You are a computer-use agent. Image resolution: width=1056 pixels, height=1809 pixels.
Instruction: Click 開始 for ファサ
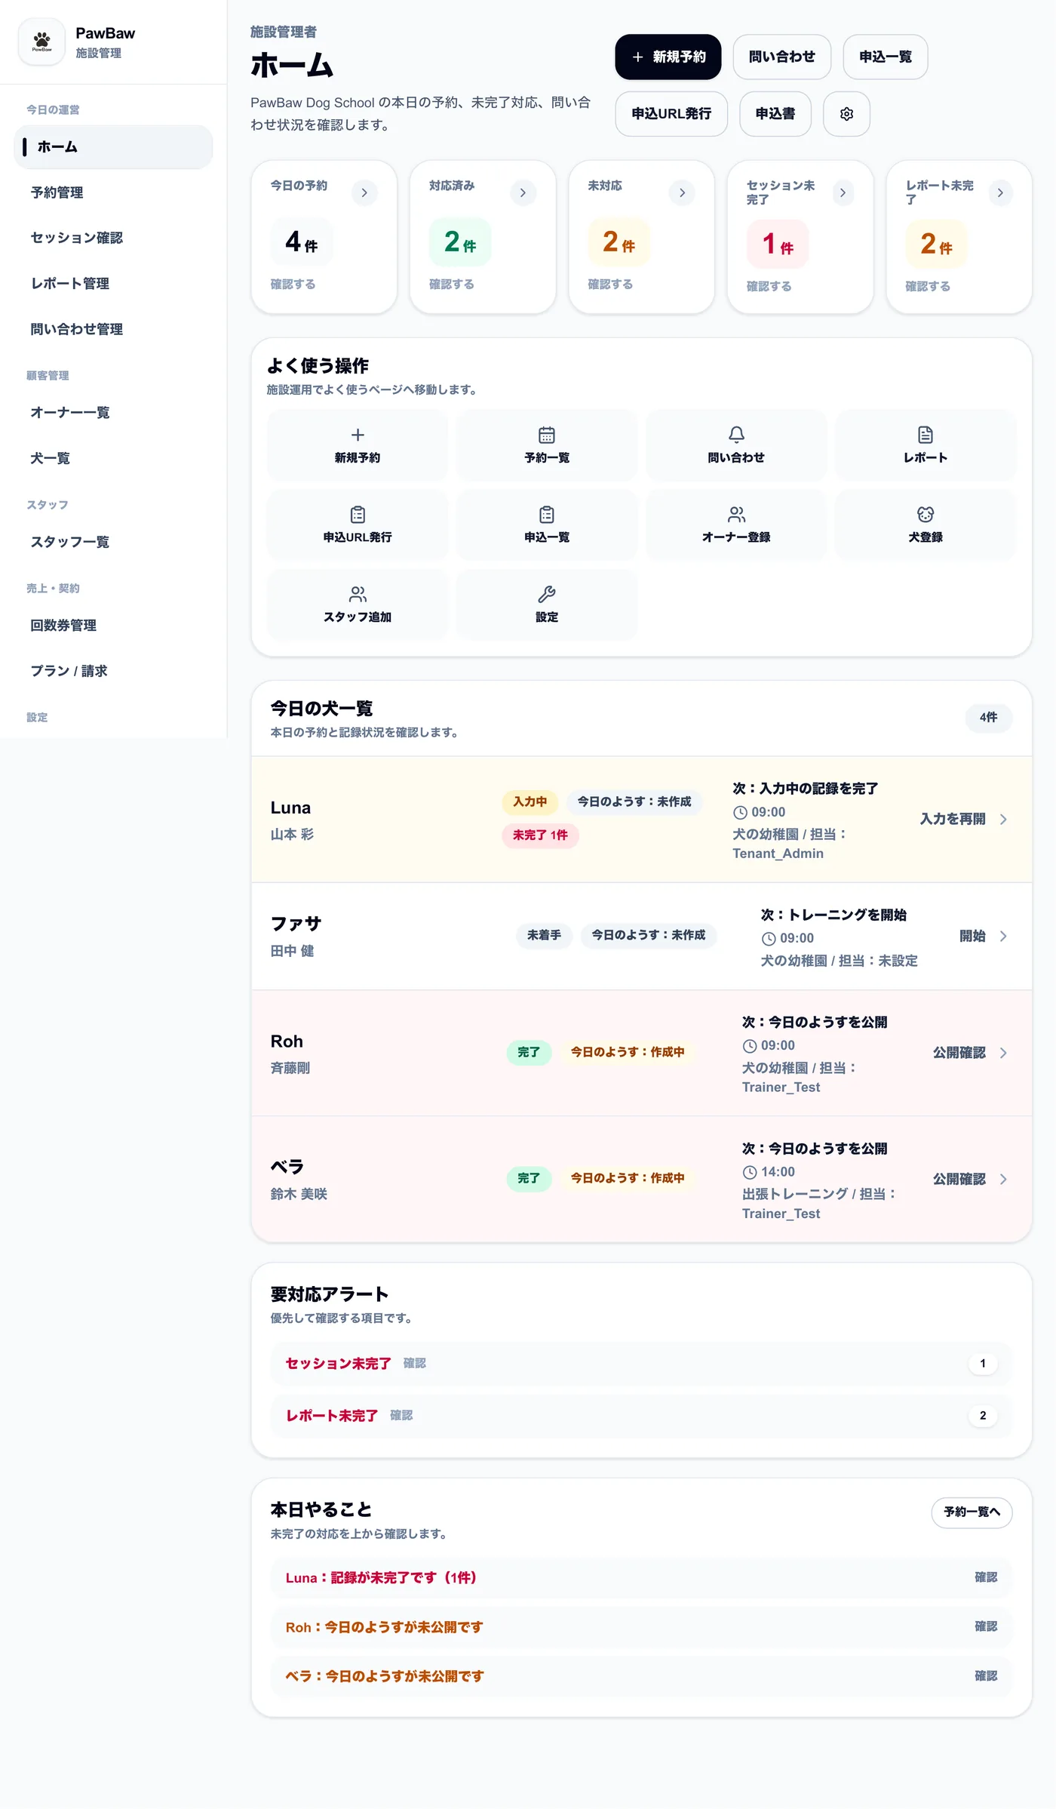click(972, 937)
